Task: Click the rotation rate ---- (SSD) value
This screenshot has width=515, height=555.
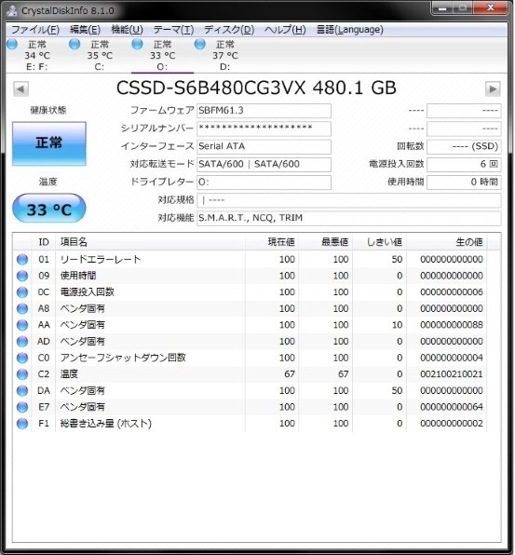Action: (x=464, y=146)
